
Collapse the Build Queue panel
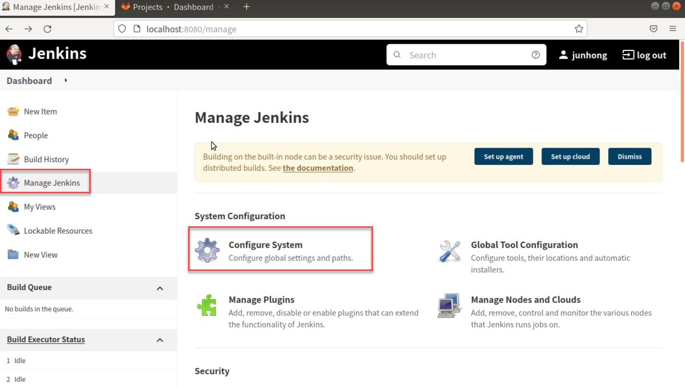click(x=160, y=288)
